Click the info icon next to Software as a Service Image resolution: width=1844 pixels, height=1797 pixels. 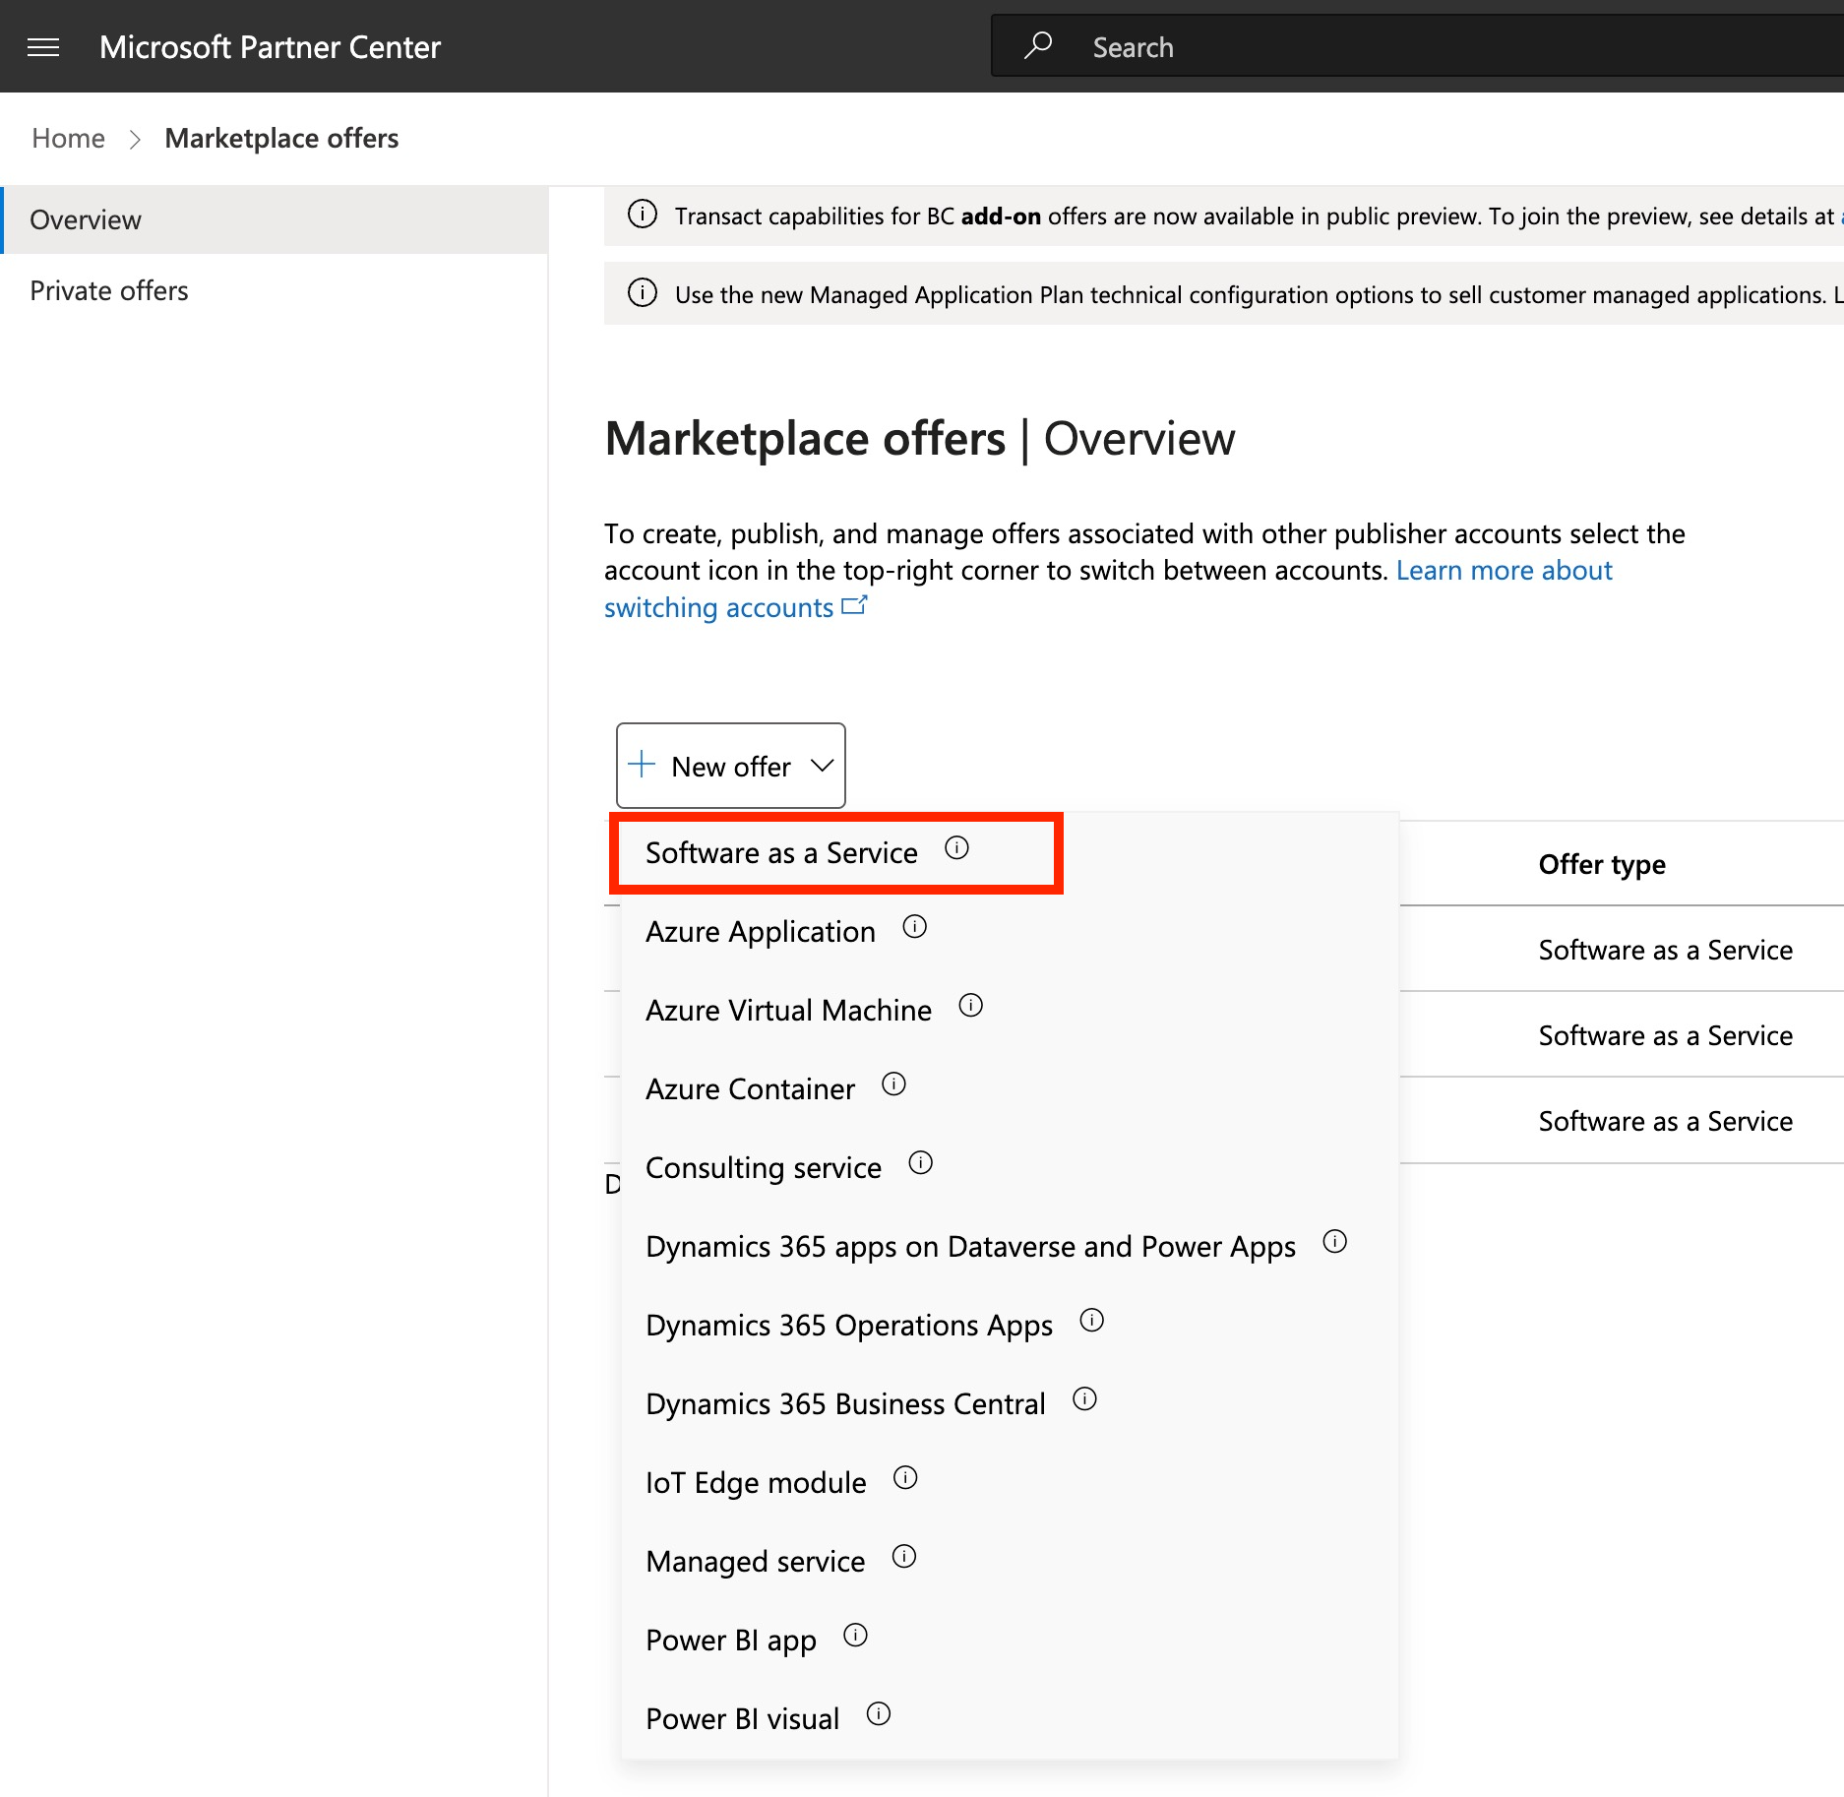click(x=956, y=848)
